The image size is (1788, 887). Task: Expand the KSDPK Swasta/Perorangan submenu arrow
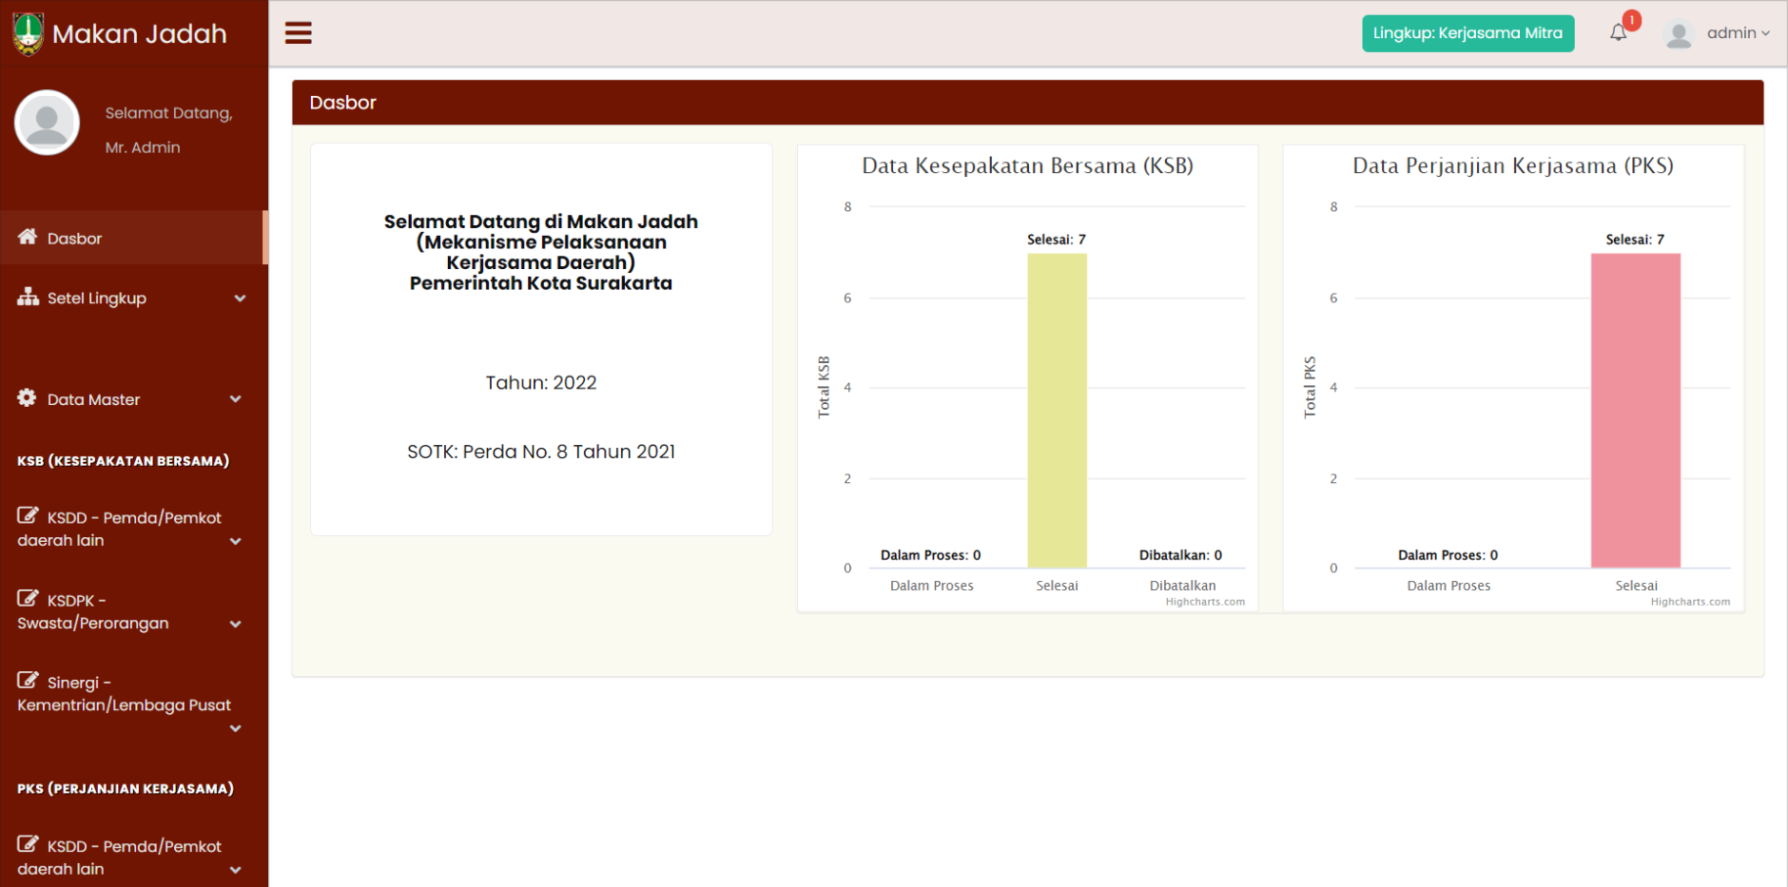pyautogui.click(x=236, y=625)
